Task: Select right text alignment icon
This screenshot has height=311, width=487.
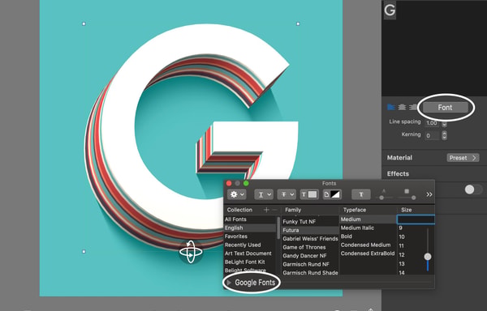Action: 413,107
